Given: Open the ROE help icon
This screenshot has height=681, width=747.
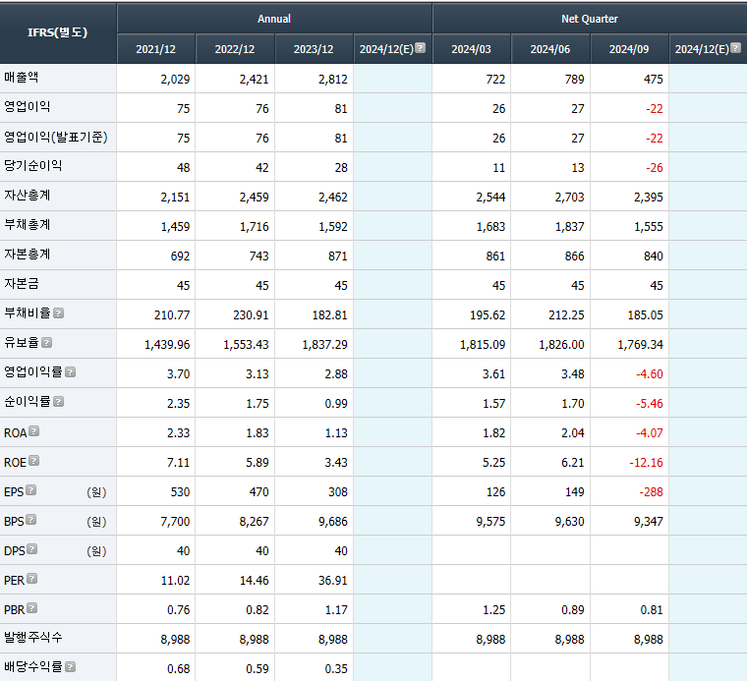Looking at the screenshot, I should [33, 461].
